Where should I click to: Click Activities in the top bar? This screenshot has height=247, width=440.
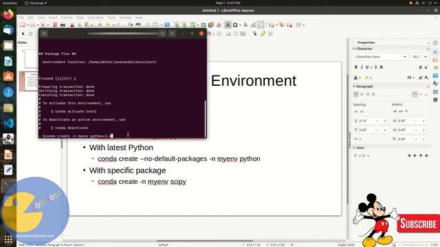click(10, 3)
